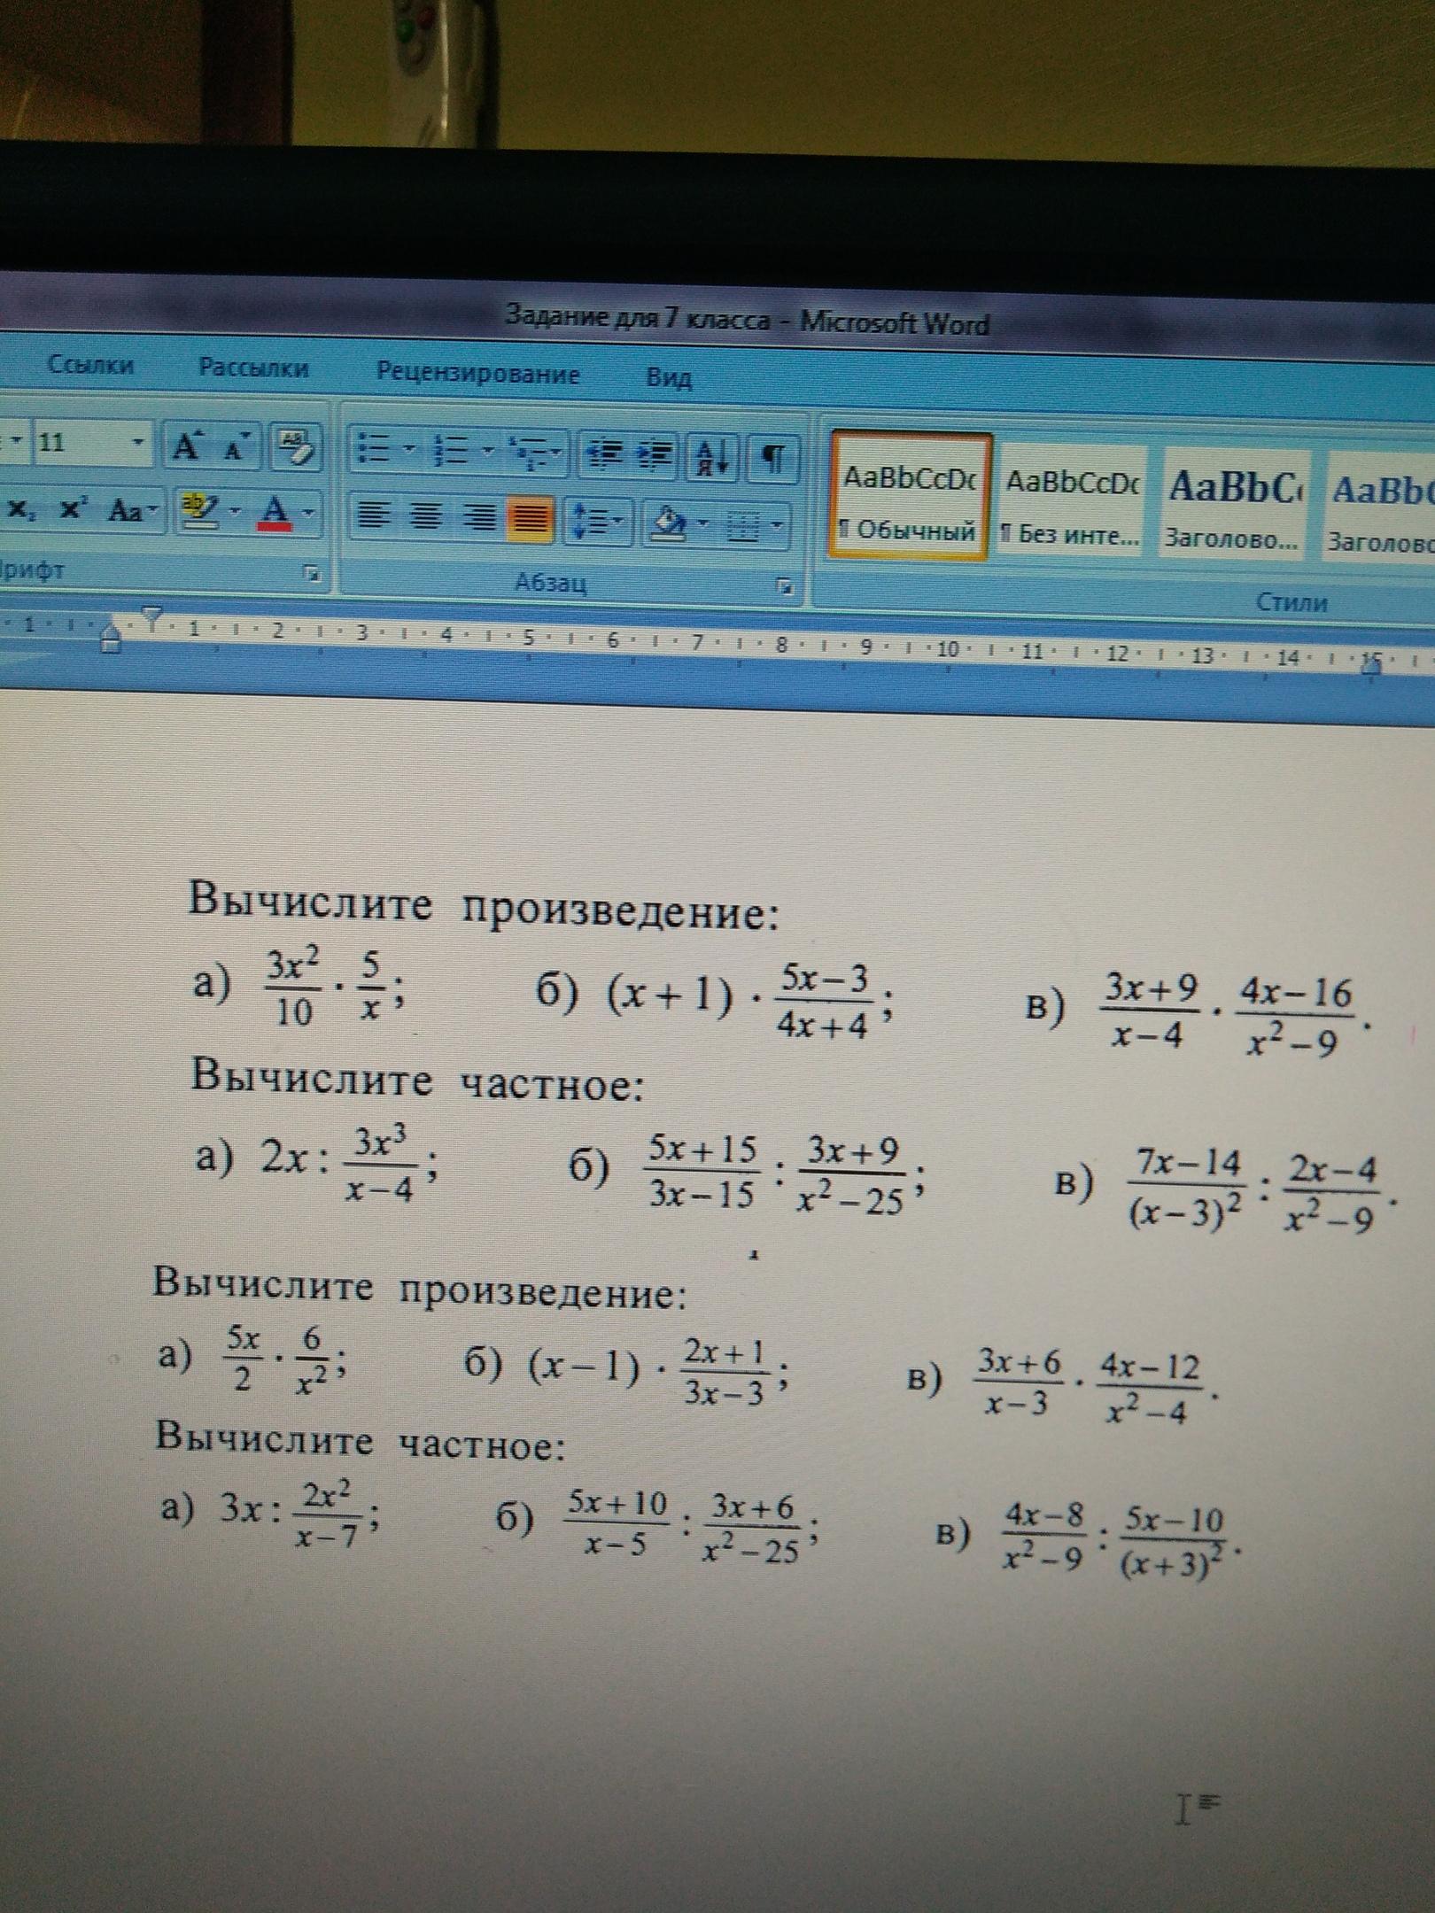Open highlight color dropdown arrow
Image resolution: width=1435 pixels, height=1913 pixels.
pyautogui.click(x=236, y=511)
